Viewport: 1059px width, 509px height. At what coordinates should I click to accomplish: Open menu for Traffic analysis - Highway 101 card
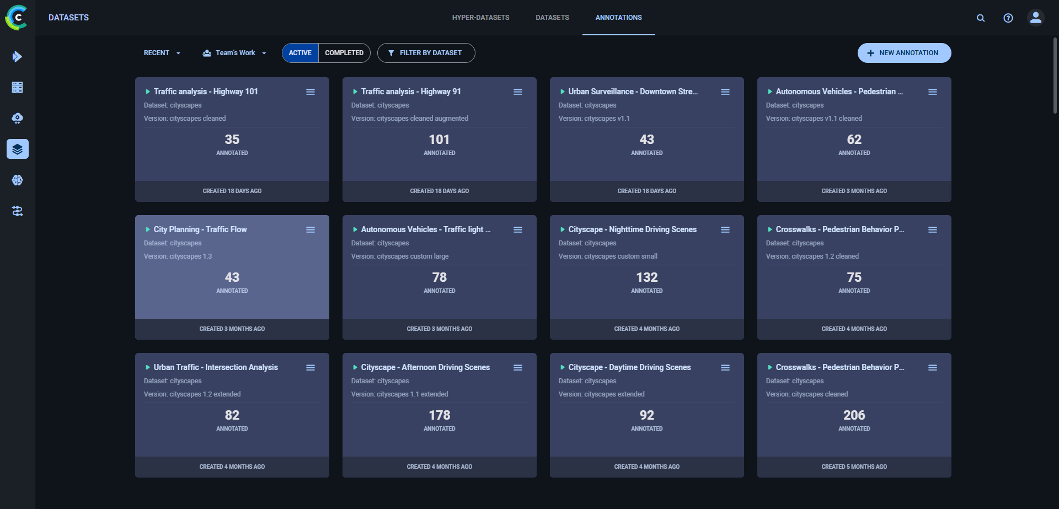[x=311, y=92]
